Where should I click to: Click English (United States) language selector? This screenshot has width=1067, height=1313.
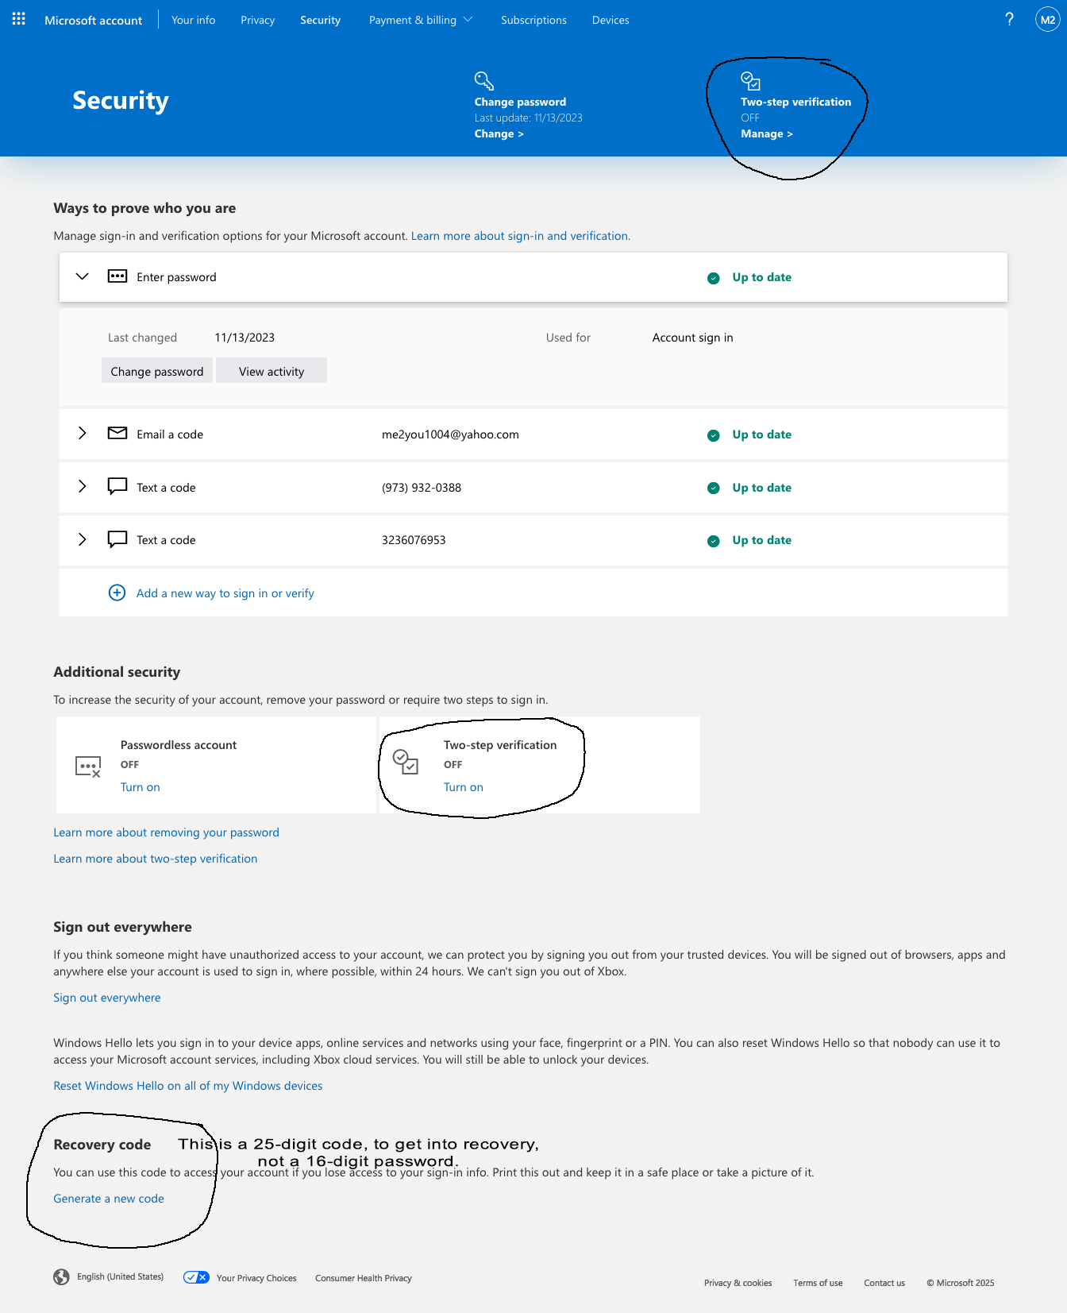[120, 1276]
